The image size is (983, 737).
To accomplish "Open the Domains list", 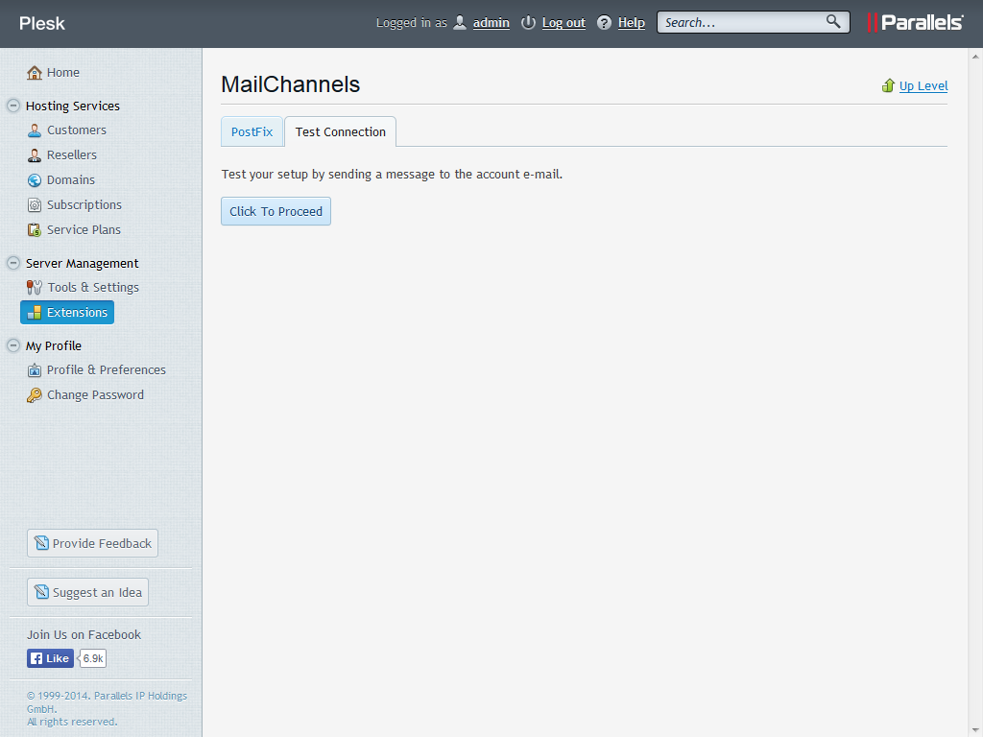I will click(x=71, y=180).
